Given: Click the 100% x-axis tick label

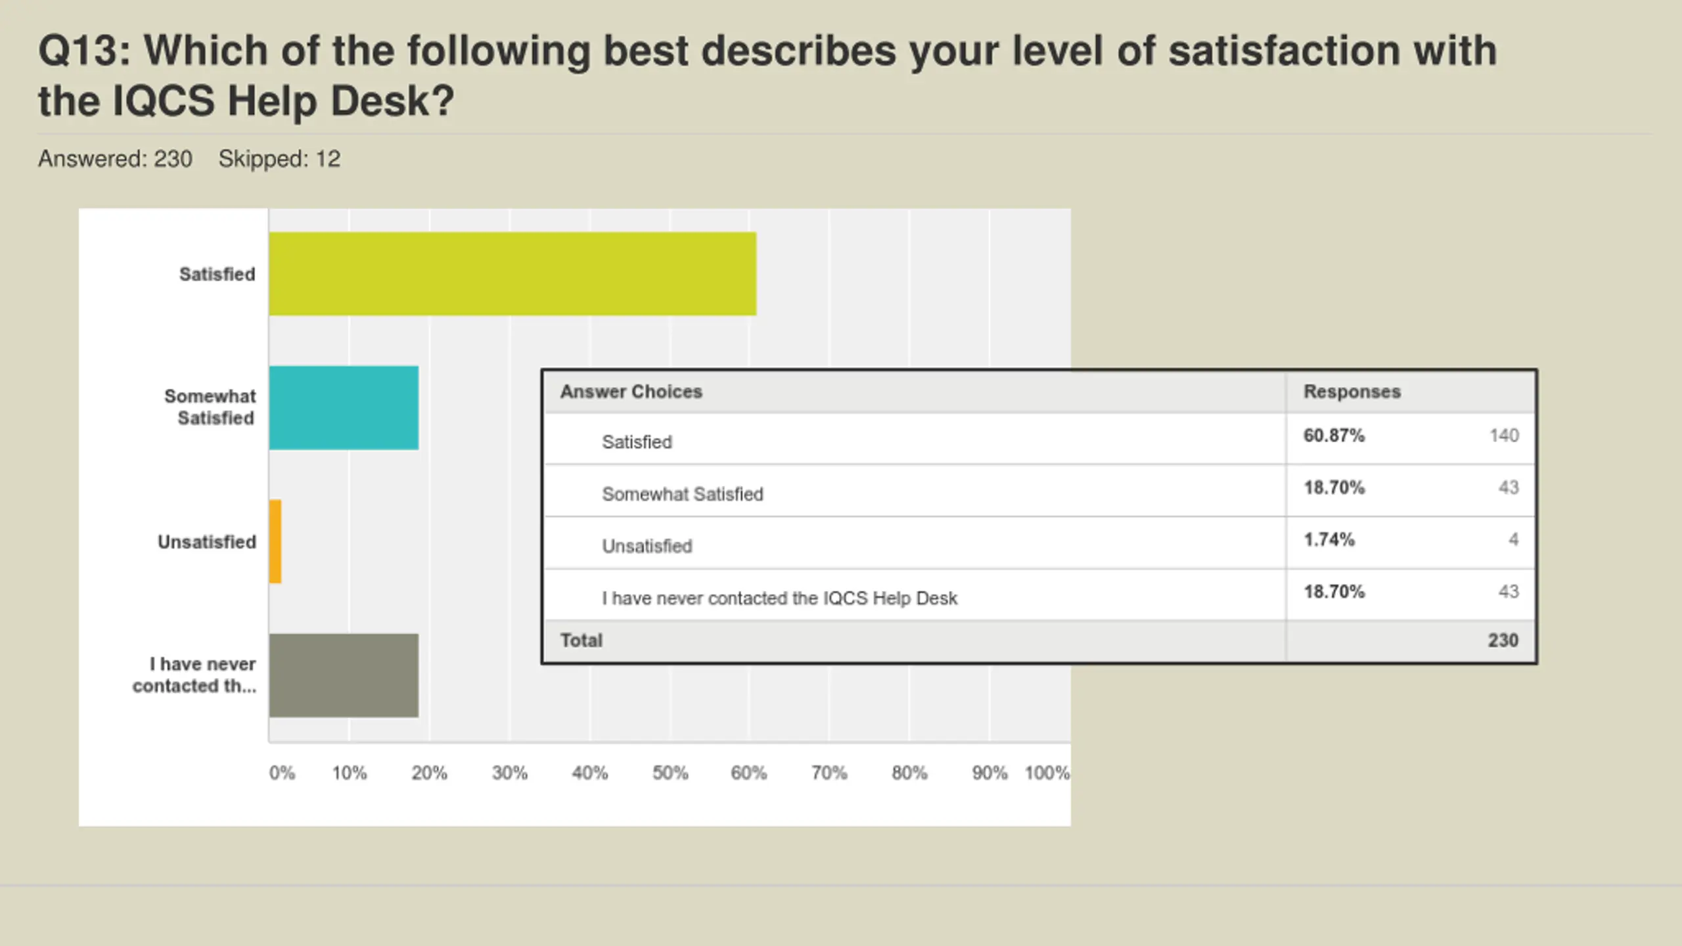Looking at the screenshot, I should 1047,773.
